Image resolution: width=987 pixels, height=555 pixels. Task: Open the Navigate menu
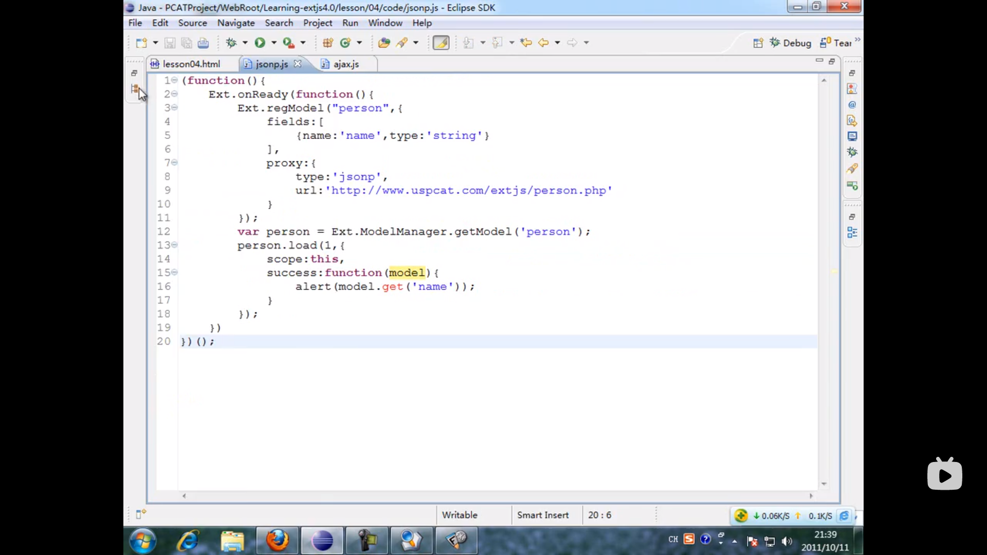(x=235, y=23)
